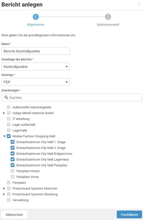The image size is (143, 220).
Task: Expand Indigo Metall Industrie GmbH node
Action: (x=4, y=113)
